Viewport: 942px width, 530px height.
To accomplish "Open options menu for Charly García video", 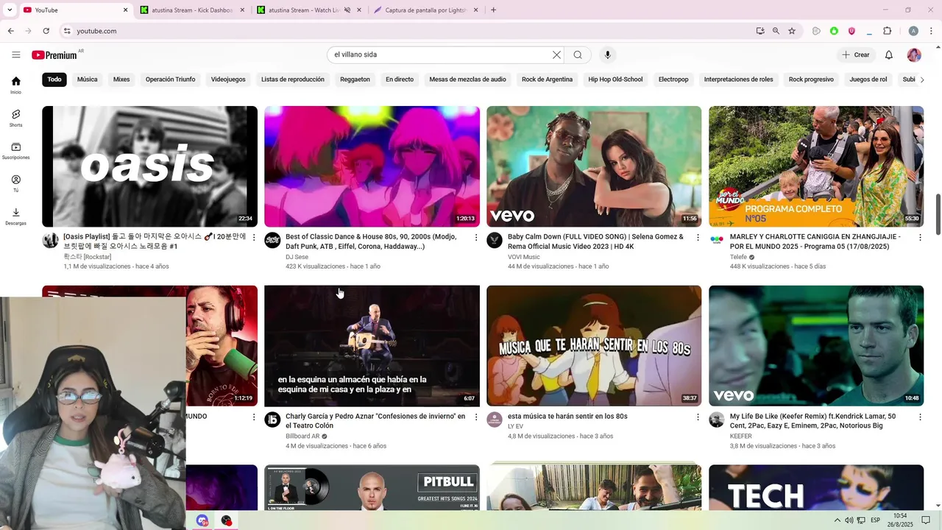I will pyautogui.click(x=476, y=417).
